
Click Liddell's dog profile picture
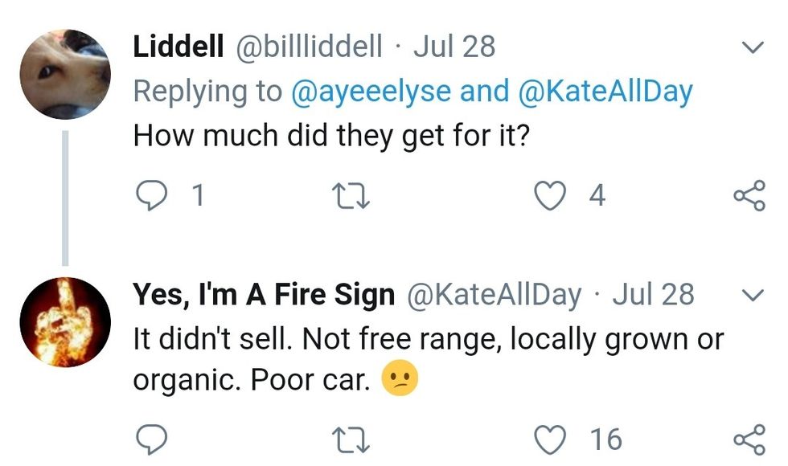(x=64, y=74)
